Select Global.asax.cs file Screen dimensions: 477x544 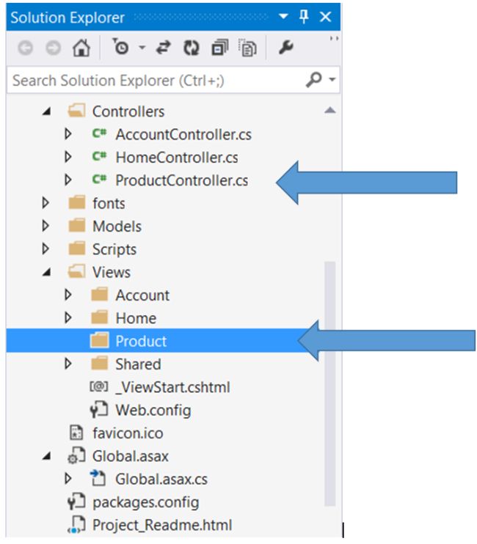coord(161,479)
